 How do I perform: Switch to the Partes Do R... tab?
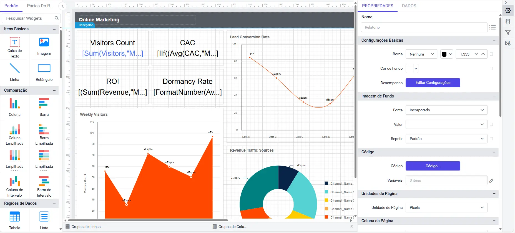(40, 6)
